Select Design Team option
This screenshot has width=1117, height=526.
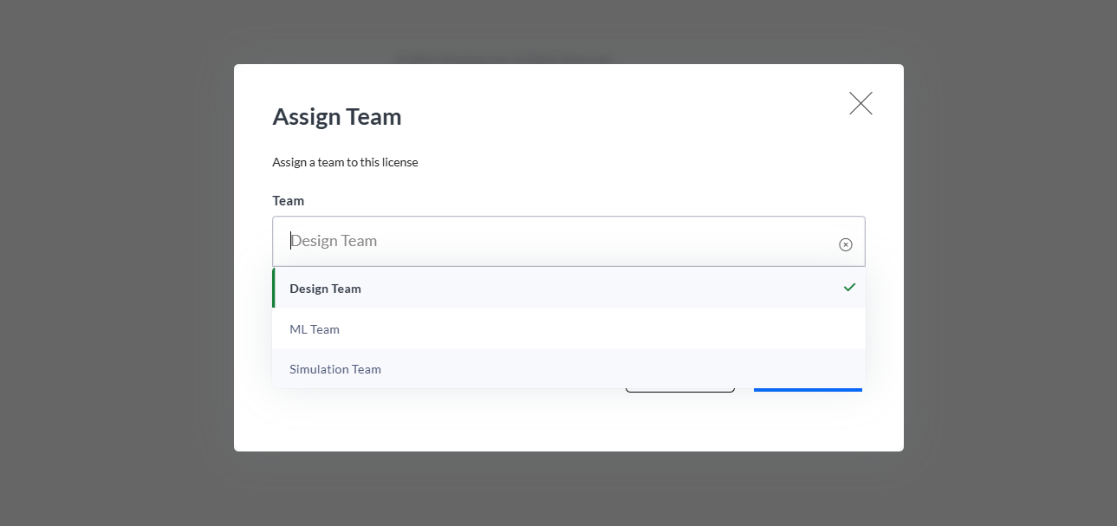pos(568,289)
